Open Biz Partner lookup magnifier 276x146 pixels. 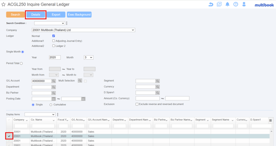click(54, 93)
